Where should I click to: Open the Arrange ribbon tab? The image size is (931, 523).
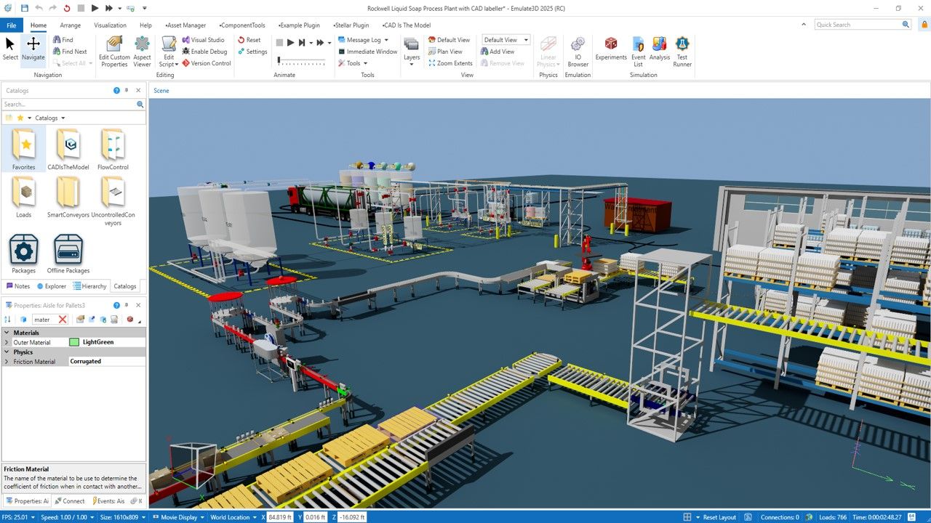(71, 25)
